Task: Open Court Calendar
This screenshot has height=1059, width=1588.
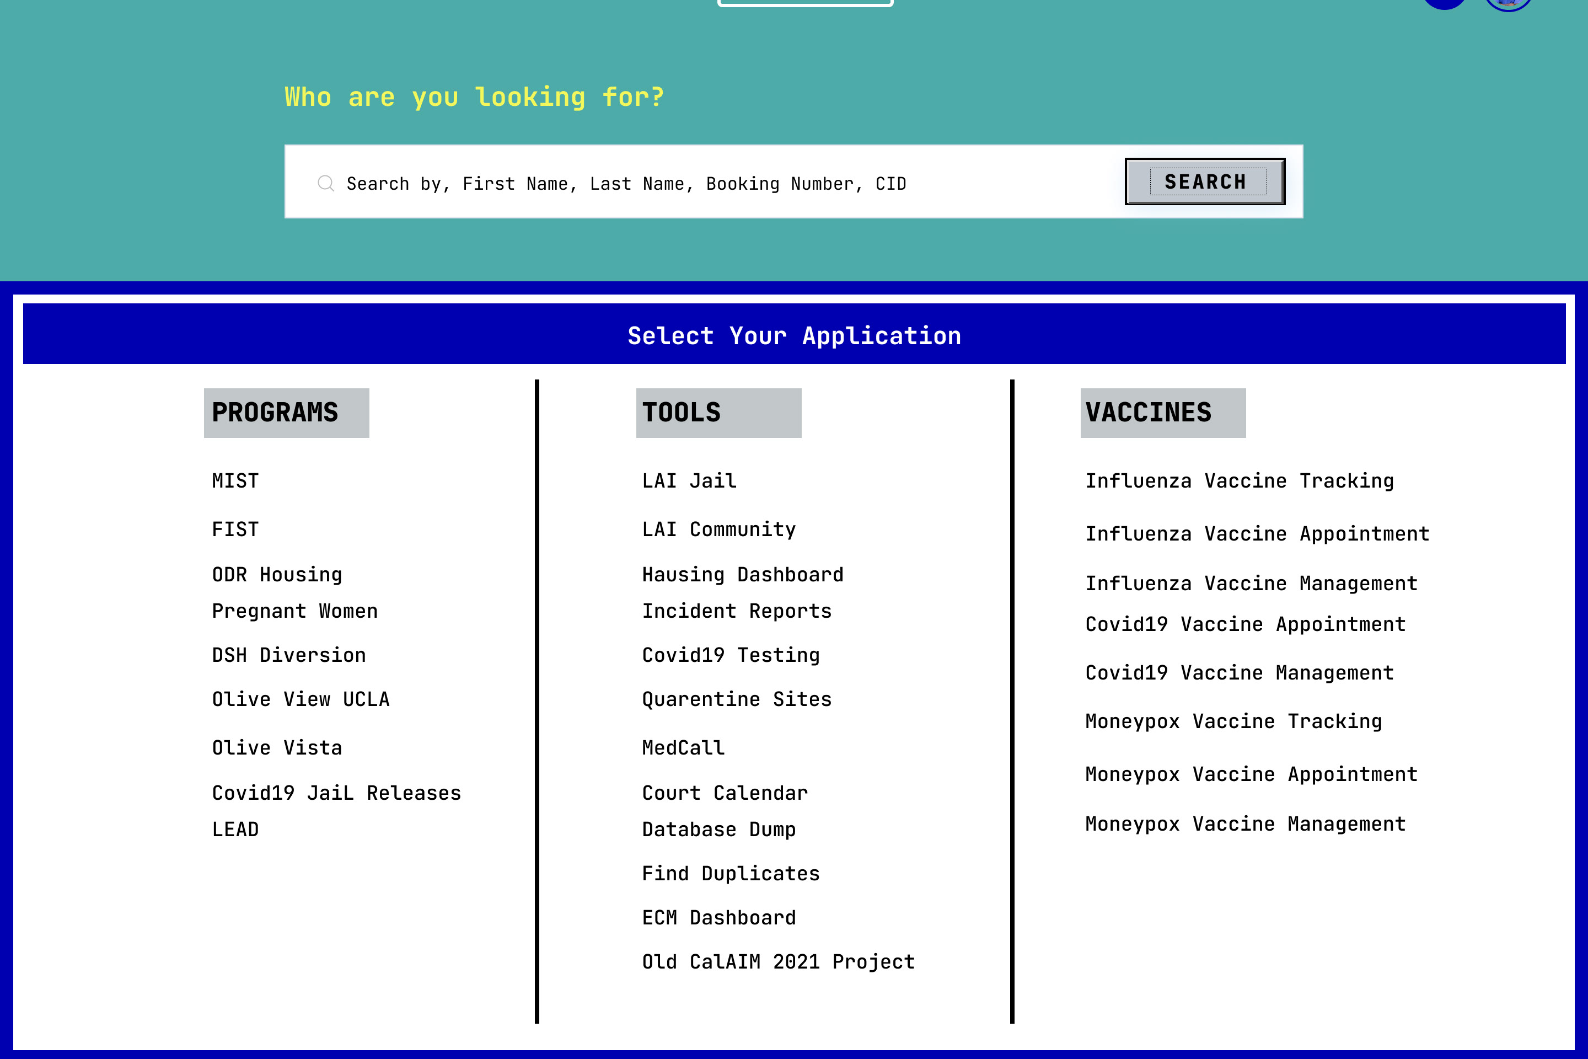Action: (x=725, y=793)
